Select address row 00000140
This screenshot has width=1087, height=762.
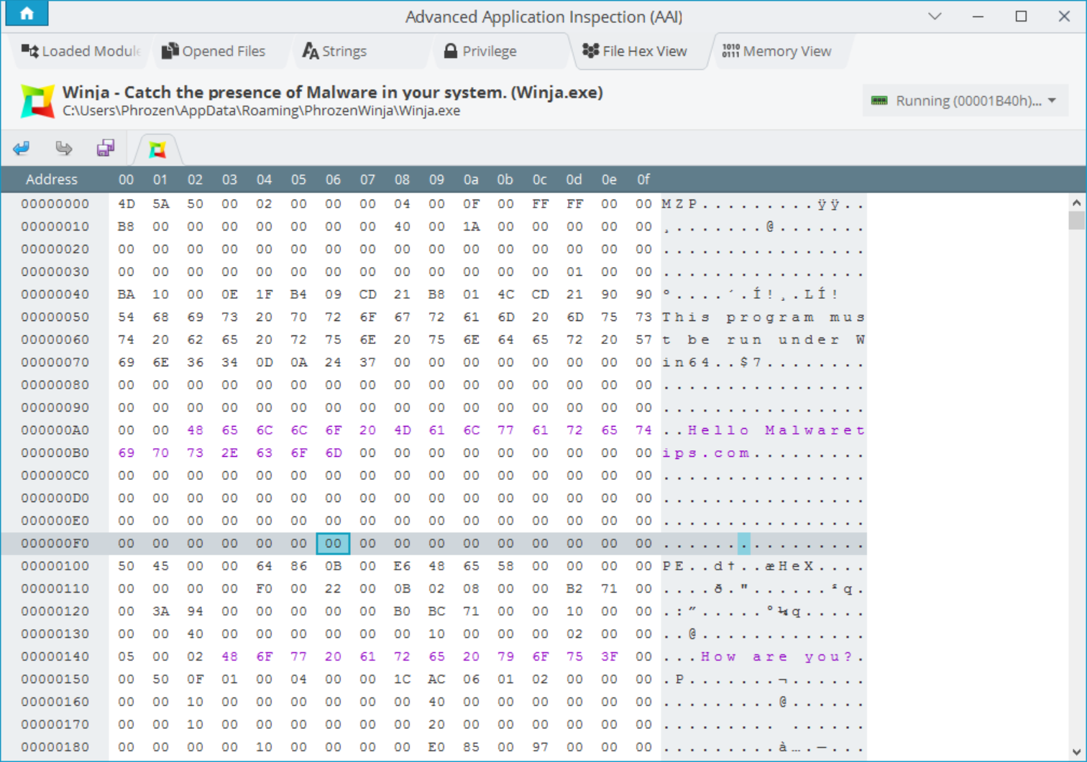[55, 656]
